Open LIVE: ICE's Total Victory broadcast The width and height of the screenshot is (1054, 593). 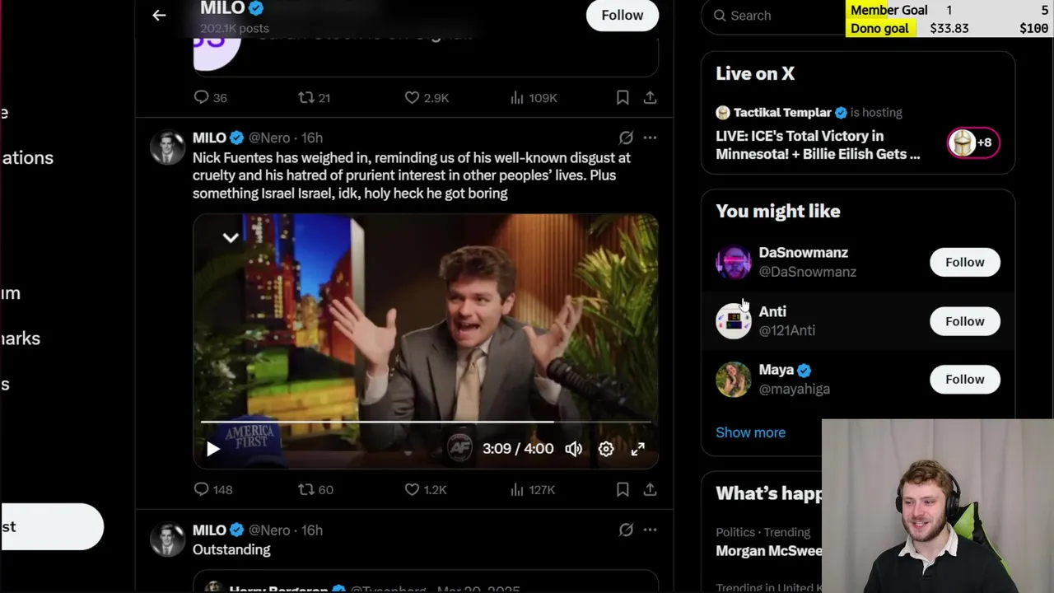point(818,145)
